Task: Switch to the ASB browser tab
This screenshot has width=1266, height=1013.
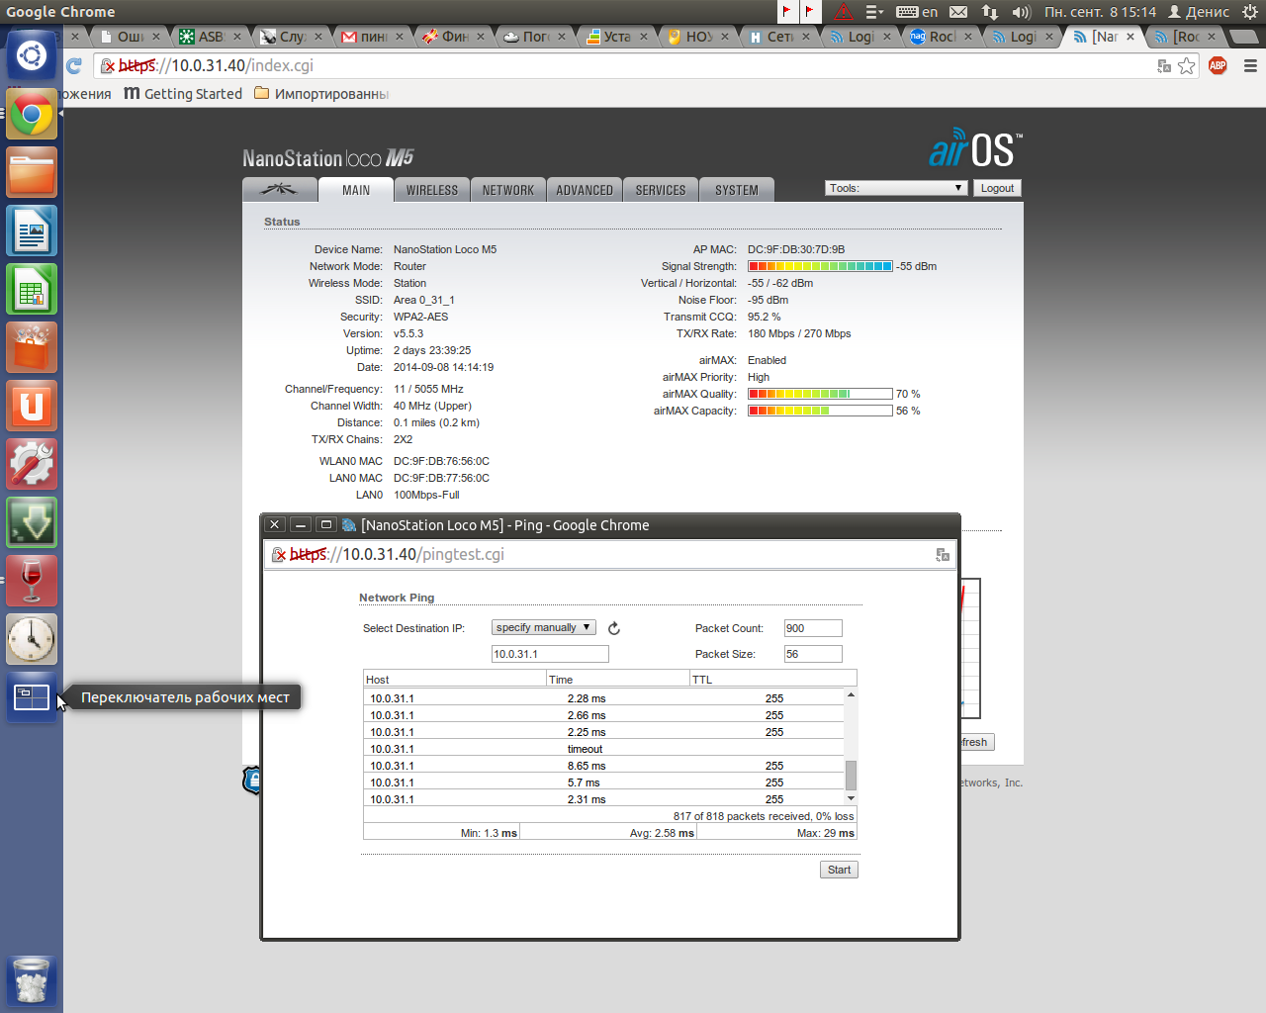Action: tap(210, 37)
